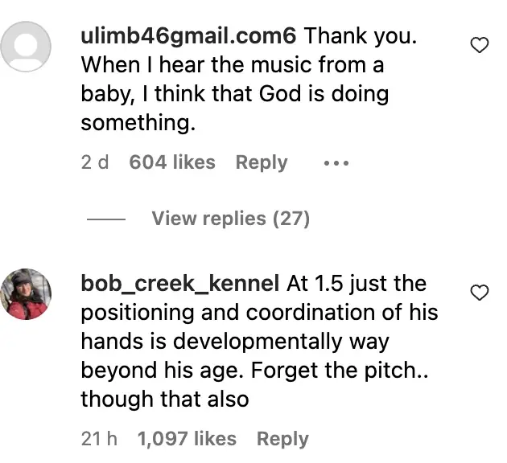507x463 pixels.
Task: Open more options on ulimb46gmail.com6 comment
Action: click(336, 163)
